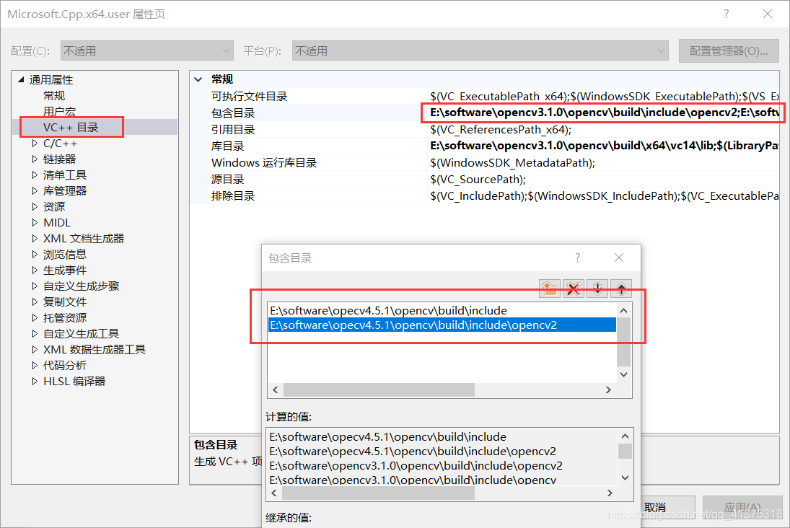This screenshot has width=790, height=528.
Task: Select 用户宏 in the property tree
Action: click(x=59, y=111)
